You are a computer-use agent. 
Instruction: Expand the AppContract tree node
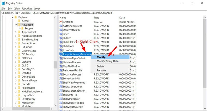pos(16,32)
